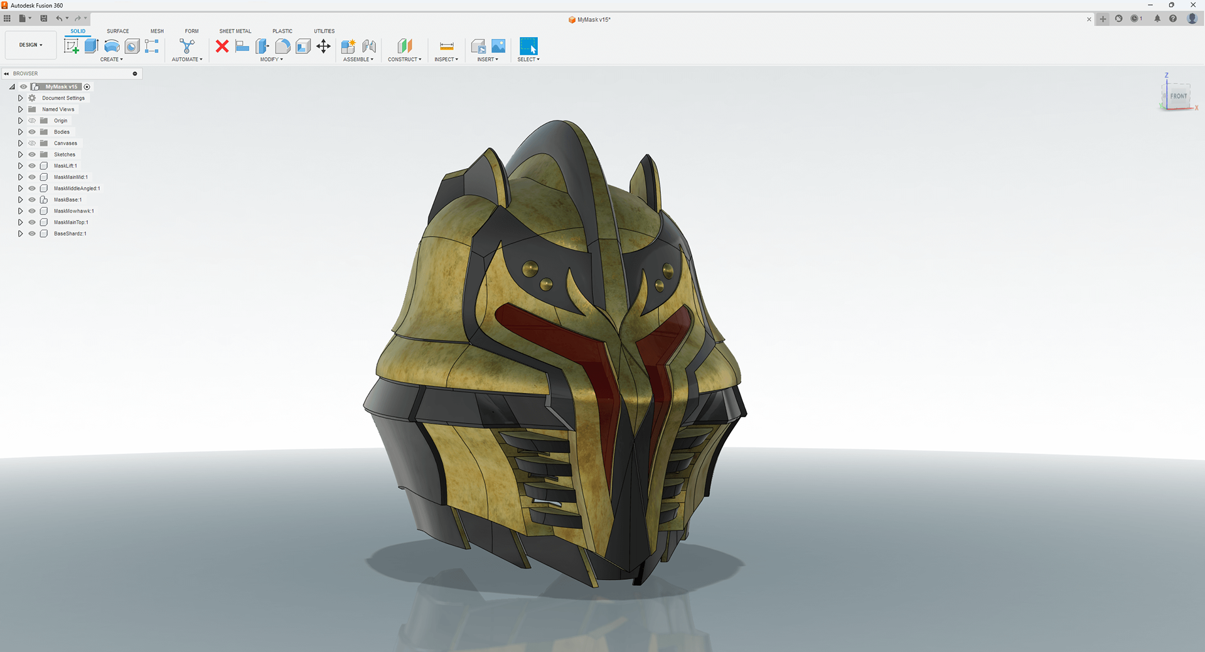The image size is (1205, 652).
Task: Expand the MaskMiddleAngled:1 component
Action: pyautogui.click(x=20, y=188)
